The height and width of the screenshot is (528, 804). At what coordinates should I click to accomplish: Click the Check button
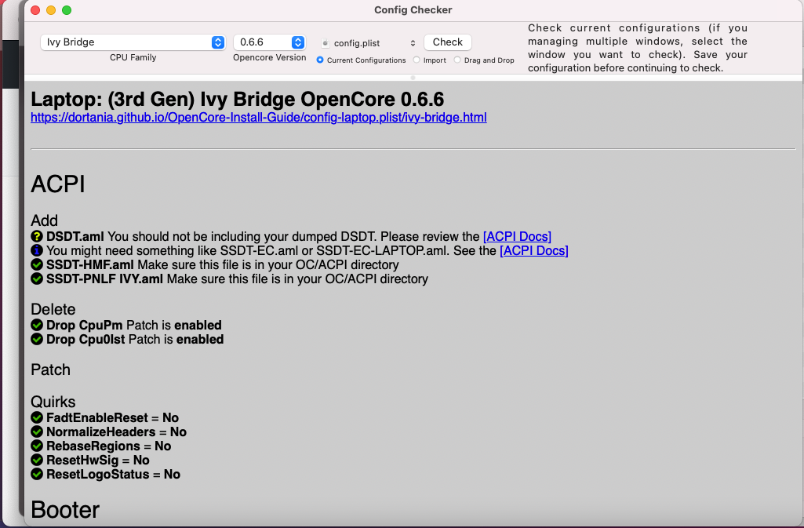click(448, 42)
